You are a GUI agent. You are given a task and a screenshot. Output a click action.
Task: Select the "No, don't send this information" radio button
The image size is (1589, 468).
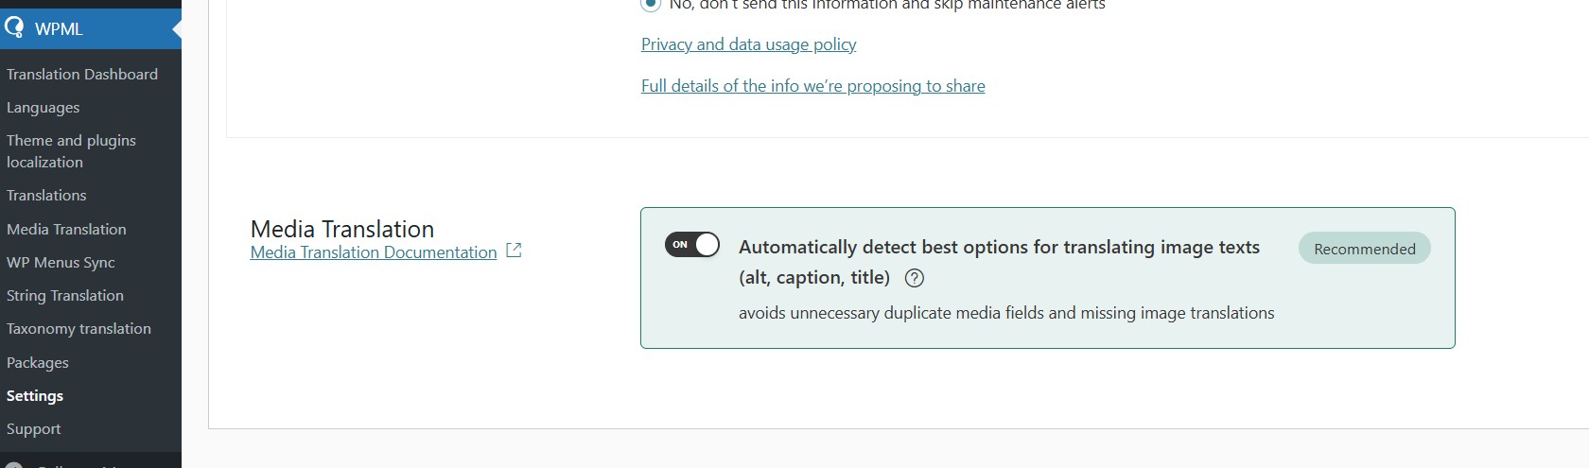[651, 4]
